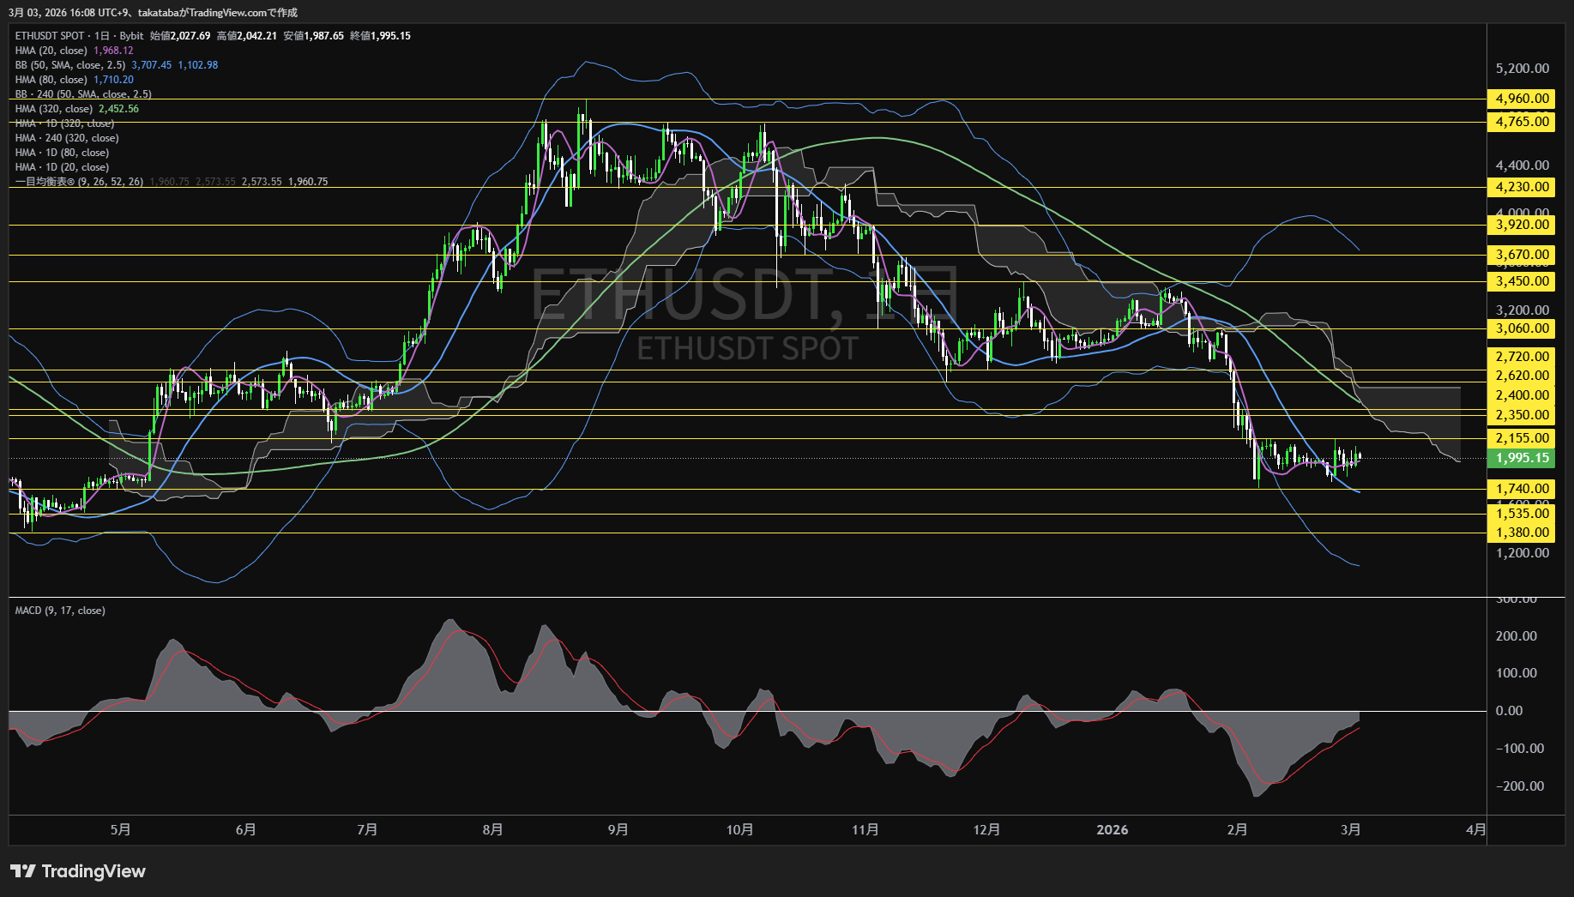Screen dimensions: 1574x897
Task: Click the 2026 year marker on time axis
Action: (x=1113, y=829)
